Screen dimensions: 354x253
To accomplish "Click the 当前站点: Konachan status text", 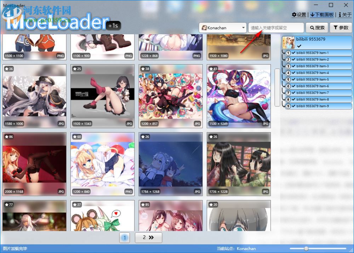I will pyautogui.click(x=236, y=248).
